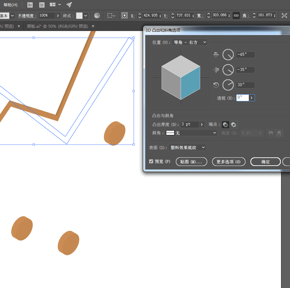Image resolution: width=290 pixels, height=288 pixels.
Task: Click the 样式 style color swatch
Action: pyautogui.click(x=79, y=16)
